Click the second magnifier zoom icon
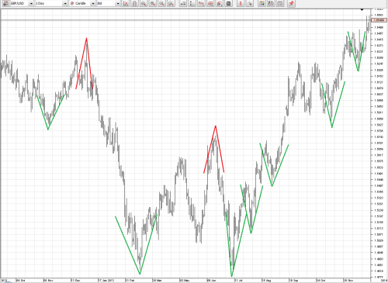This screenshot has height=283, width=388. coord(153,3)
